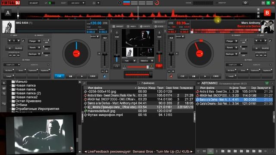This screenshot has height=155, width=276.
Task: Show previous LiveFeedback recommendation
Action: pos(85,152)
